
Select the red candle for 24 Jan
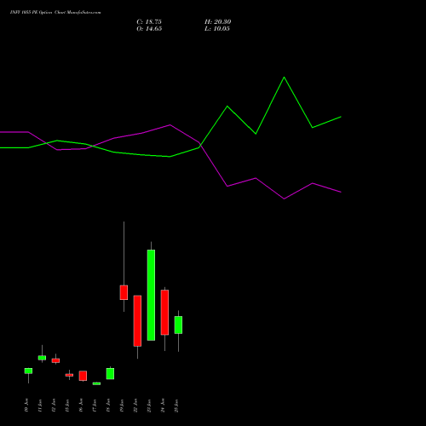[164, 313]
